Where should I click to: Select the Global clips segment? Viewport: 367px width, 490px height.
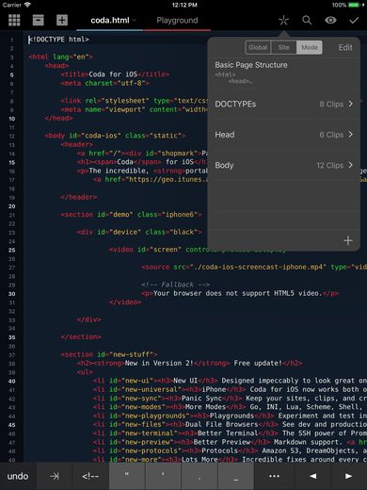point(258,47)
